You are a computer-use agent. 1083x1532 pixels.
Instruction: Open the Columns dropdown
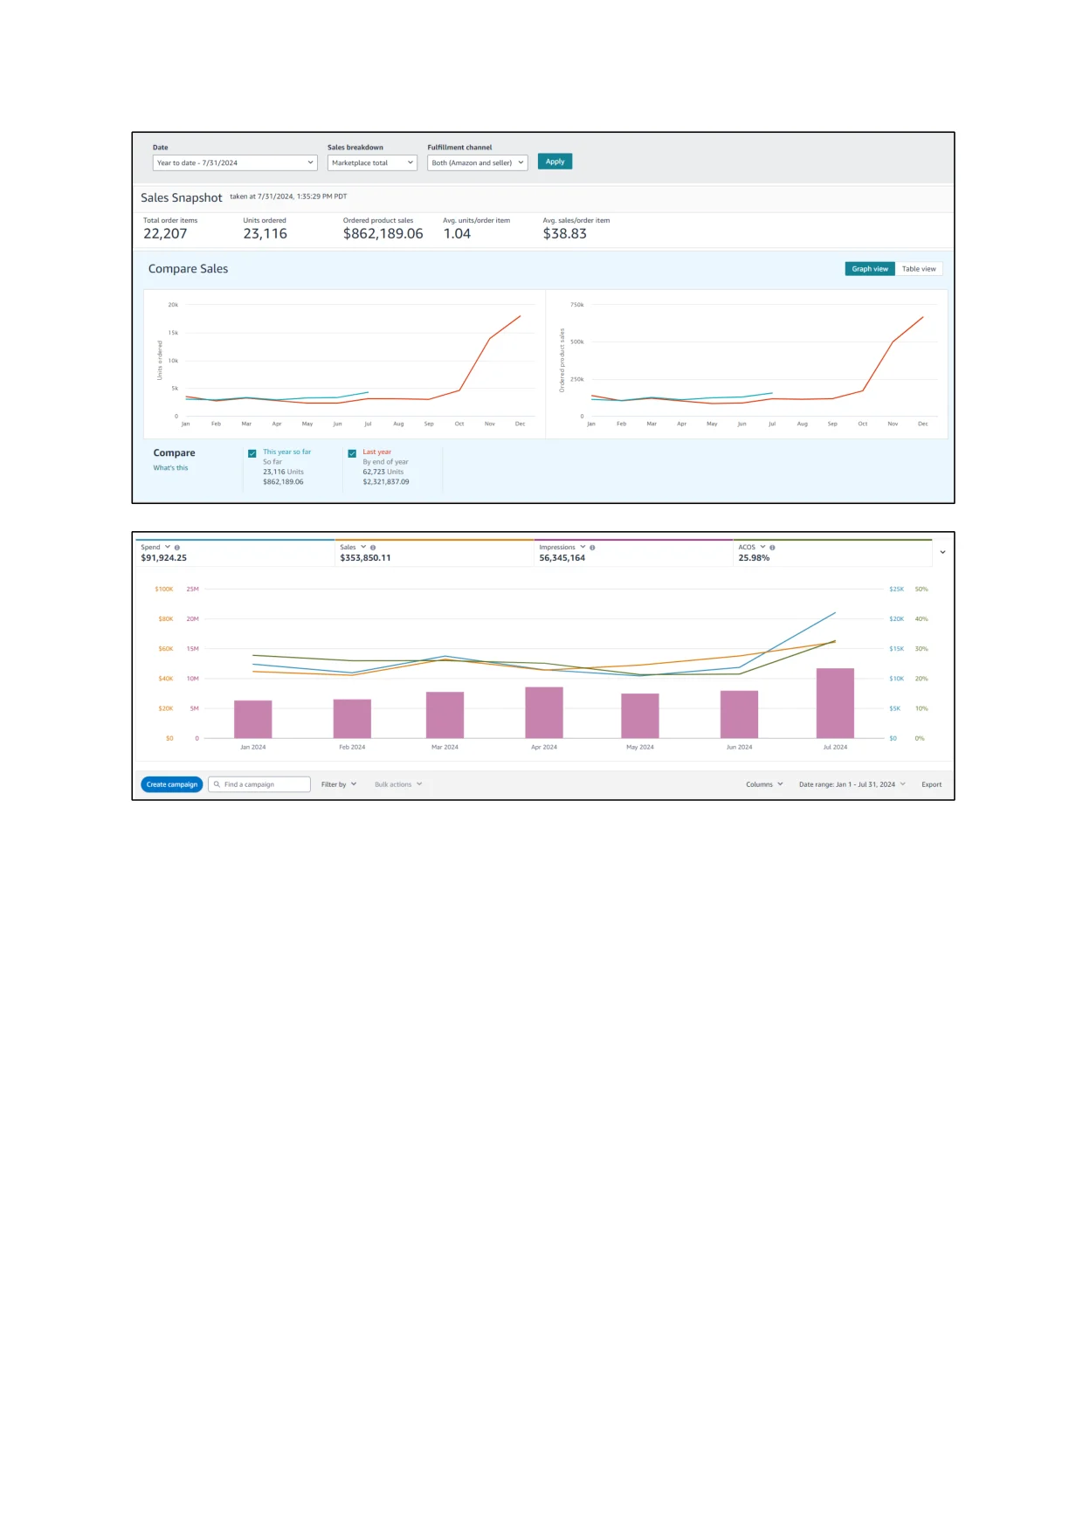coord(764,784)
